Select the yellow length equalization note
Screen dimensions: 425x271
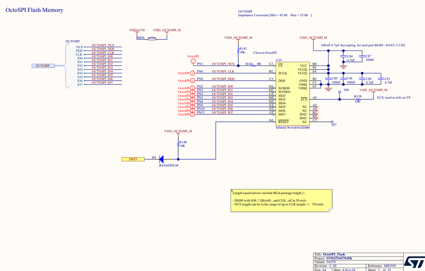coord(281,200)
